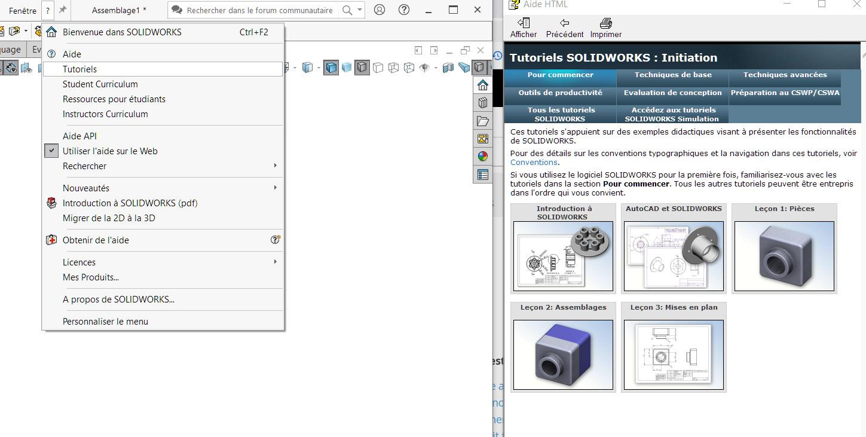The height and width of the screenshot is (437, 866).
Task: Open A propos de SOLIDWORKS... entry
Action: 163,300
